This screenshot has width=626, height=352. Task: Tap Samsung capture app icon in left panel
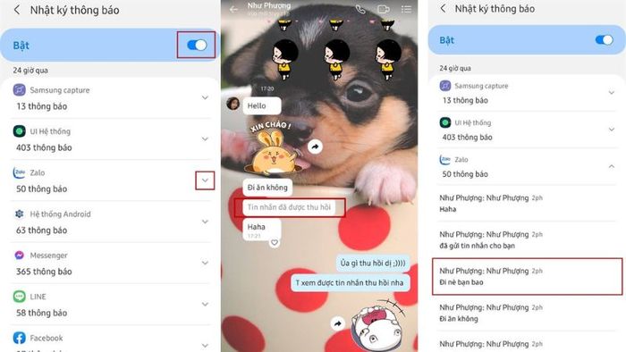[19, 89]
